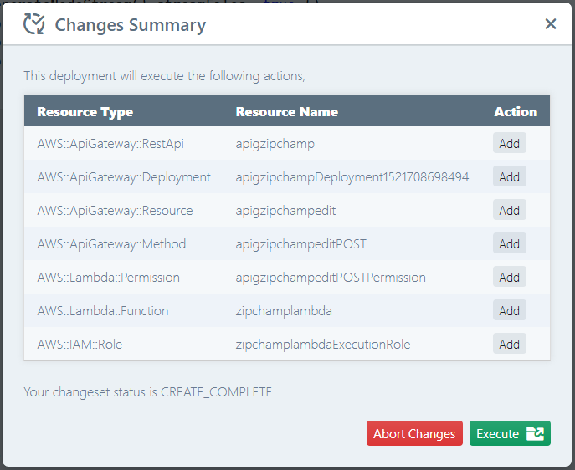Click Add badge for apigzipchampDeployment row

509,176
